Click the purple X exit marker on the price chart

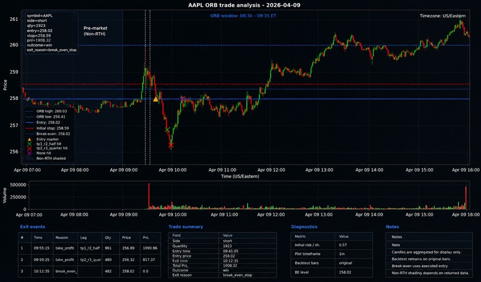183,99
